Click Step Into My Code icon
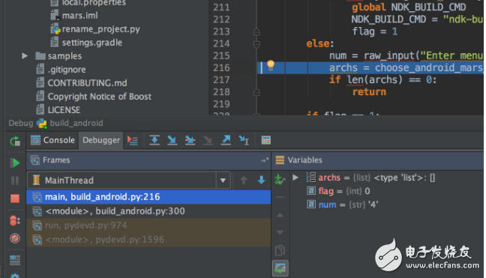 click(190, 140)
